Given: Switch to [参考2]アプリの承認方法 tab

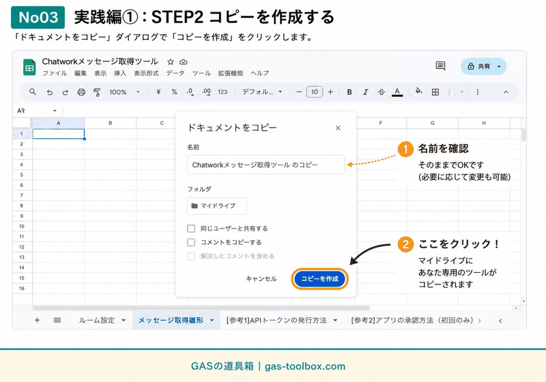Looking at the screenshot, I should [412, 321].
